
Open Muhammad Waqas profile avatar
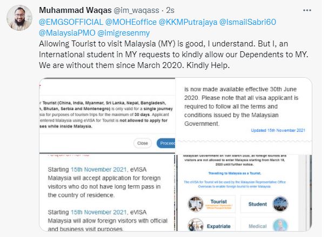click(x=19, y=18)
